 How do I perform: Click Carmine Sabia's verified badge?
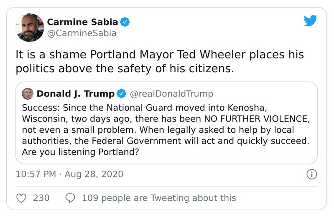[x=125, y=21]
